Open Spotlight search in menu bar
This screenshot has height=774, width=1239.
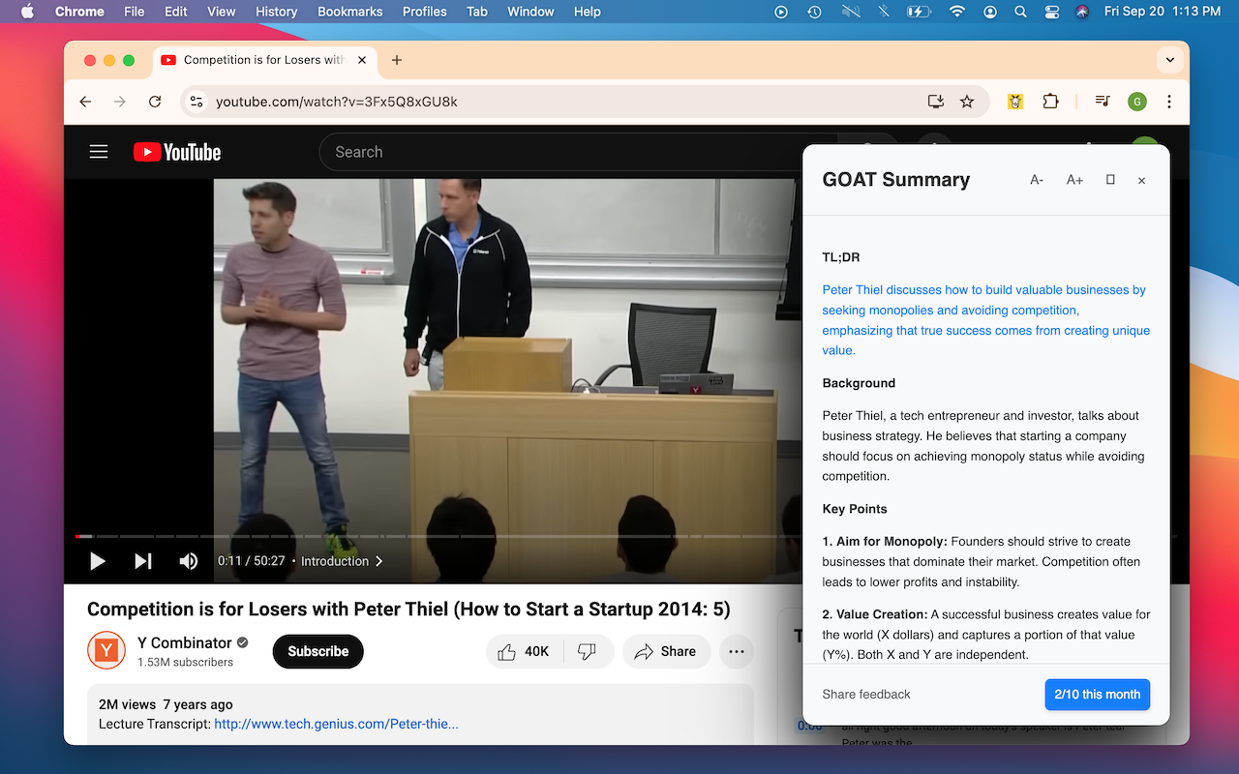point(1020,12)
